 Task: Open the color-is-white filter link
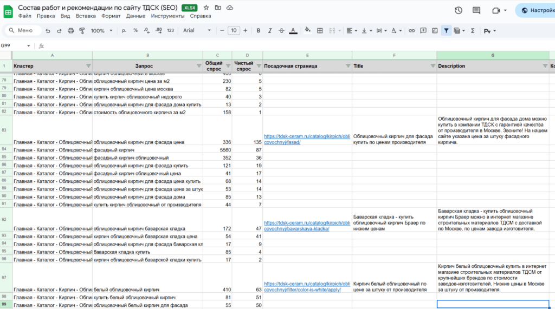click(x=307, y=287)
